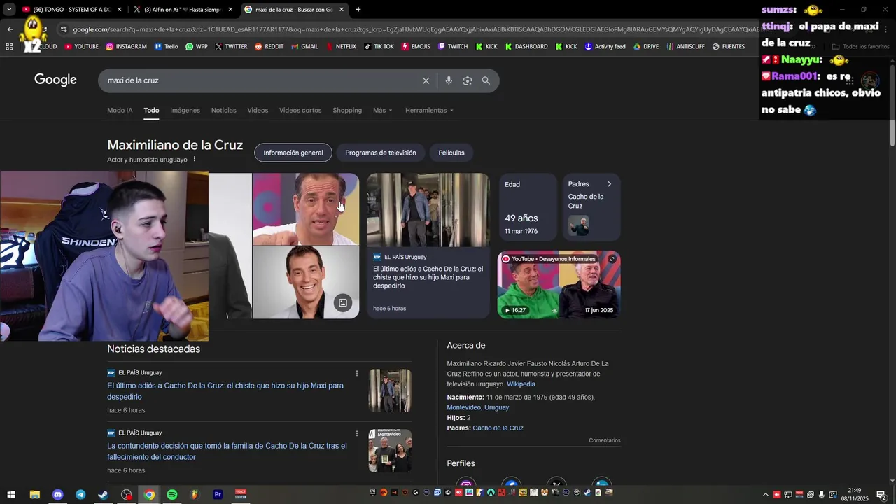This screenshot has width=896, height=504.
Task: Switch to the Modo IA tab
Action: pyautogui.click(x=120, y=110)
